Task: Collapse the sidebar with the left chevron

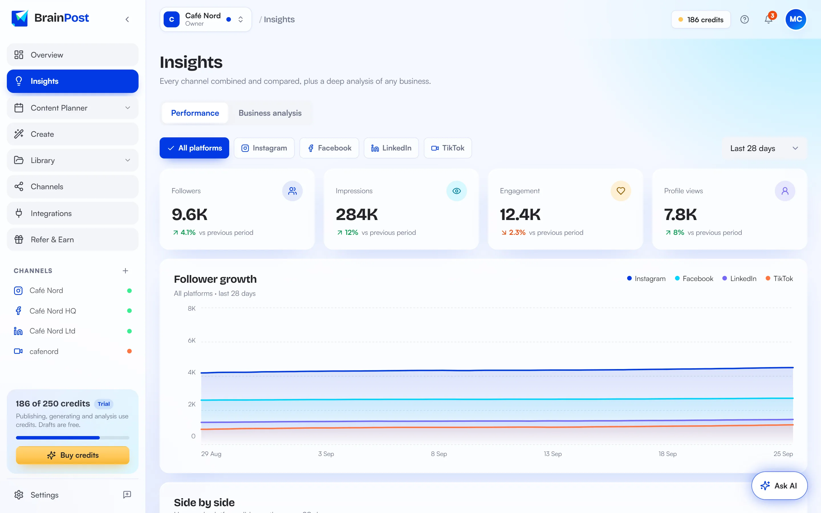Action: tap(127, 19)
